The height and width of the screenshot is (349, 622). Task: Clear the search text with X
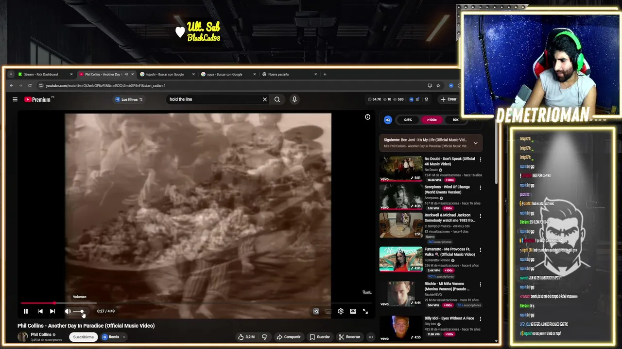coord(265,99)
